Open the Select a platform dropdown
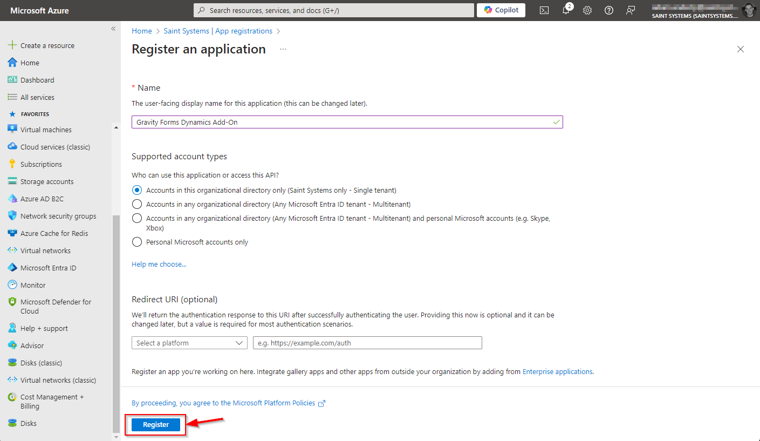The height and width of the screenshot is (441, 760). (x=189, y=343)
